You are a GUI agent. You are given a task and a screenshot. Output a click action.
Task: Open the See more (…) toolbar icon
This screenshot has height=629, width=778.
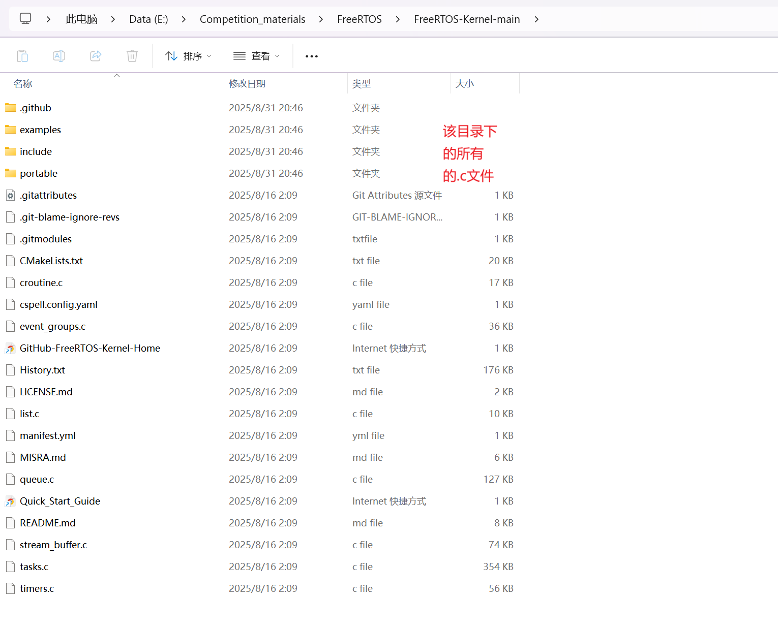pos(311,56)
